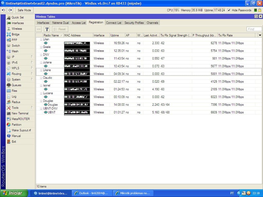Open the column selection dropdown arrow
Image resolution: width=263 pixels, height=197 pixels.
pos(260,35)
